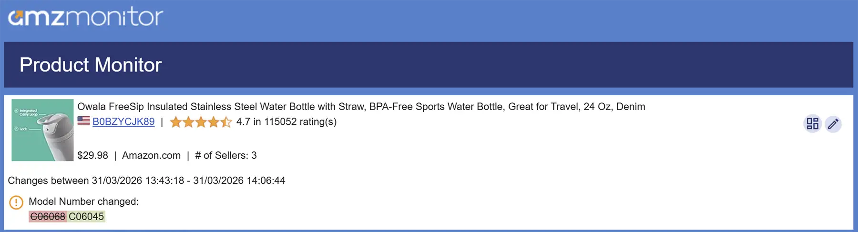
Task: Click the Amazon.com seller name
Action: pyautogui.click(x=151, y=155)
